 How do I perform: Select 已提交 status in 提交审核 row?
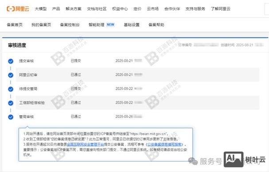pos(76,61)
